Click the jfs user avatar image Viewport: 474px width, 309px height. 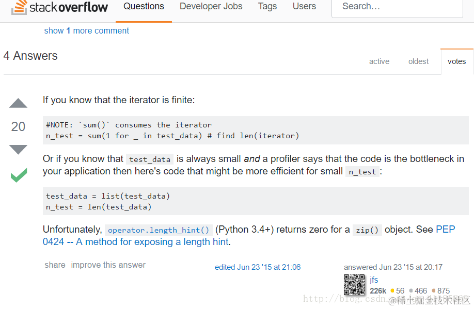coord(354,285)
